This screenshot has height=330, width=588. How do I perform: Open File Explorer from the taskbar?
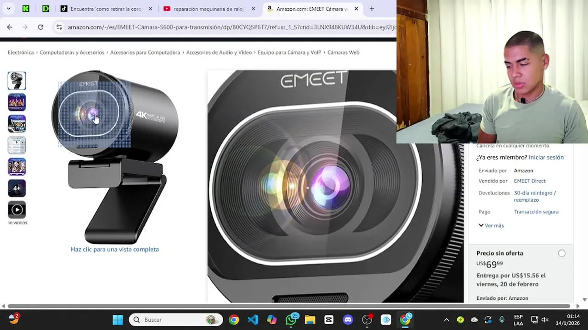(310, 319)
